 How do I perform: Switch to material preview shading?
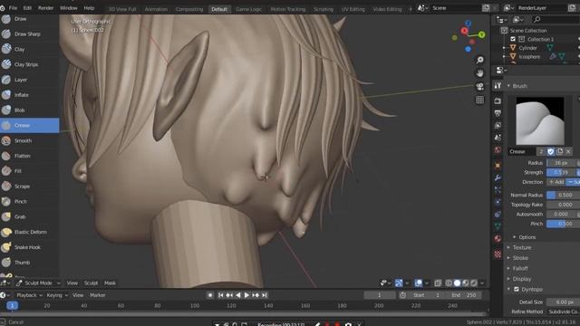click(x=466, y=283)
